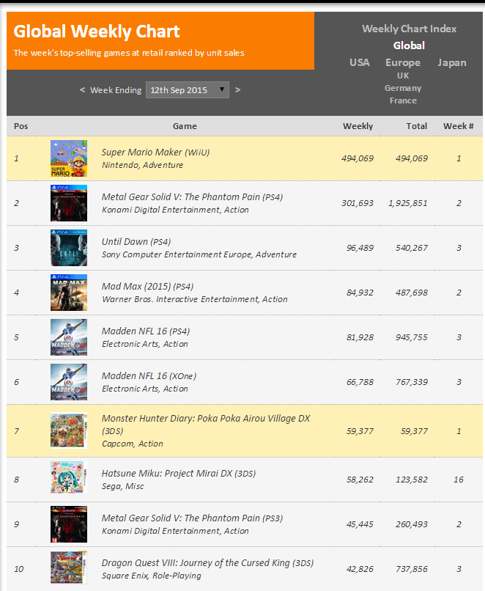This screenshot has width=485, height=591.
Task: Click the total sales value 945,755
Action: point(412,337)
